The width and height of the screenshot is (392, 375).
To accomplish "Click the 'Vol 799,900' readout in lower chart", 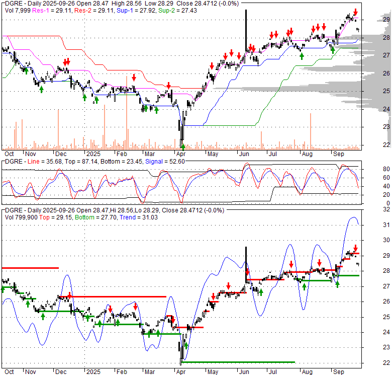I will (21, 217).
